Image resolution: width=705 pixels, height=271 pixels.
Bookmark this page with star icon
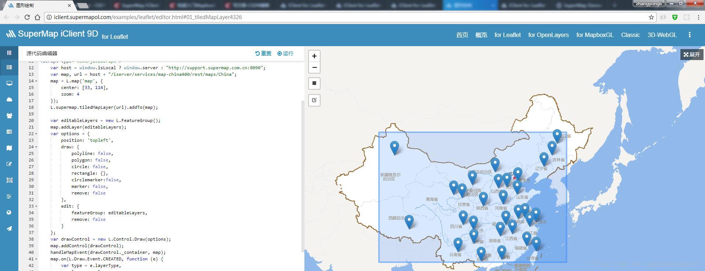point(651,17)
